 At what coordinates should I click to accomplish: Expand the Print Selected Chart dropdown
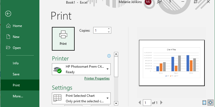[81, 98]
